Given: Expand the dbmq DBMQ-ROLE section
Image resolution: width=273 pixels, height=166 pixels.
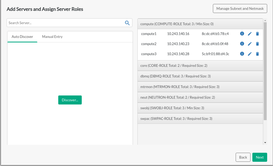Looking at the screenshot, I should pyautogui.click(x=200, y=76).
